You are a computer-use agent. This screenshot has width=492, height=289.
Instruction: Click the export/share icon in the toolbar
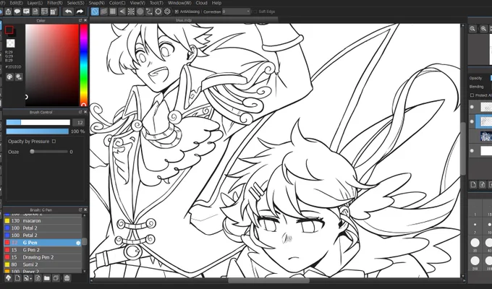coord(8,12)
